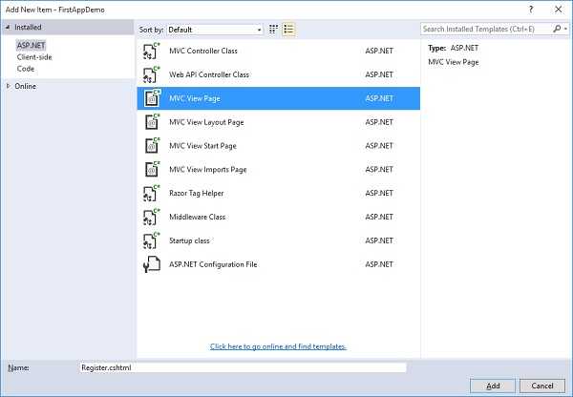Click the Startup class template icon
Image resolution: width=573 pixels, height=397 pixels.
[151, 240]
